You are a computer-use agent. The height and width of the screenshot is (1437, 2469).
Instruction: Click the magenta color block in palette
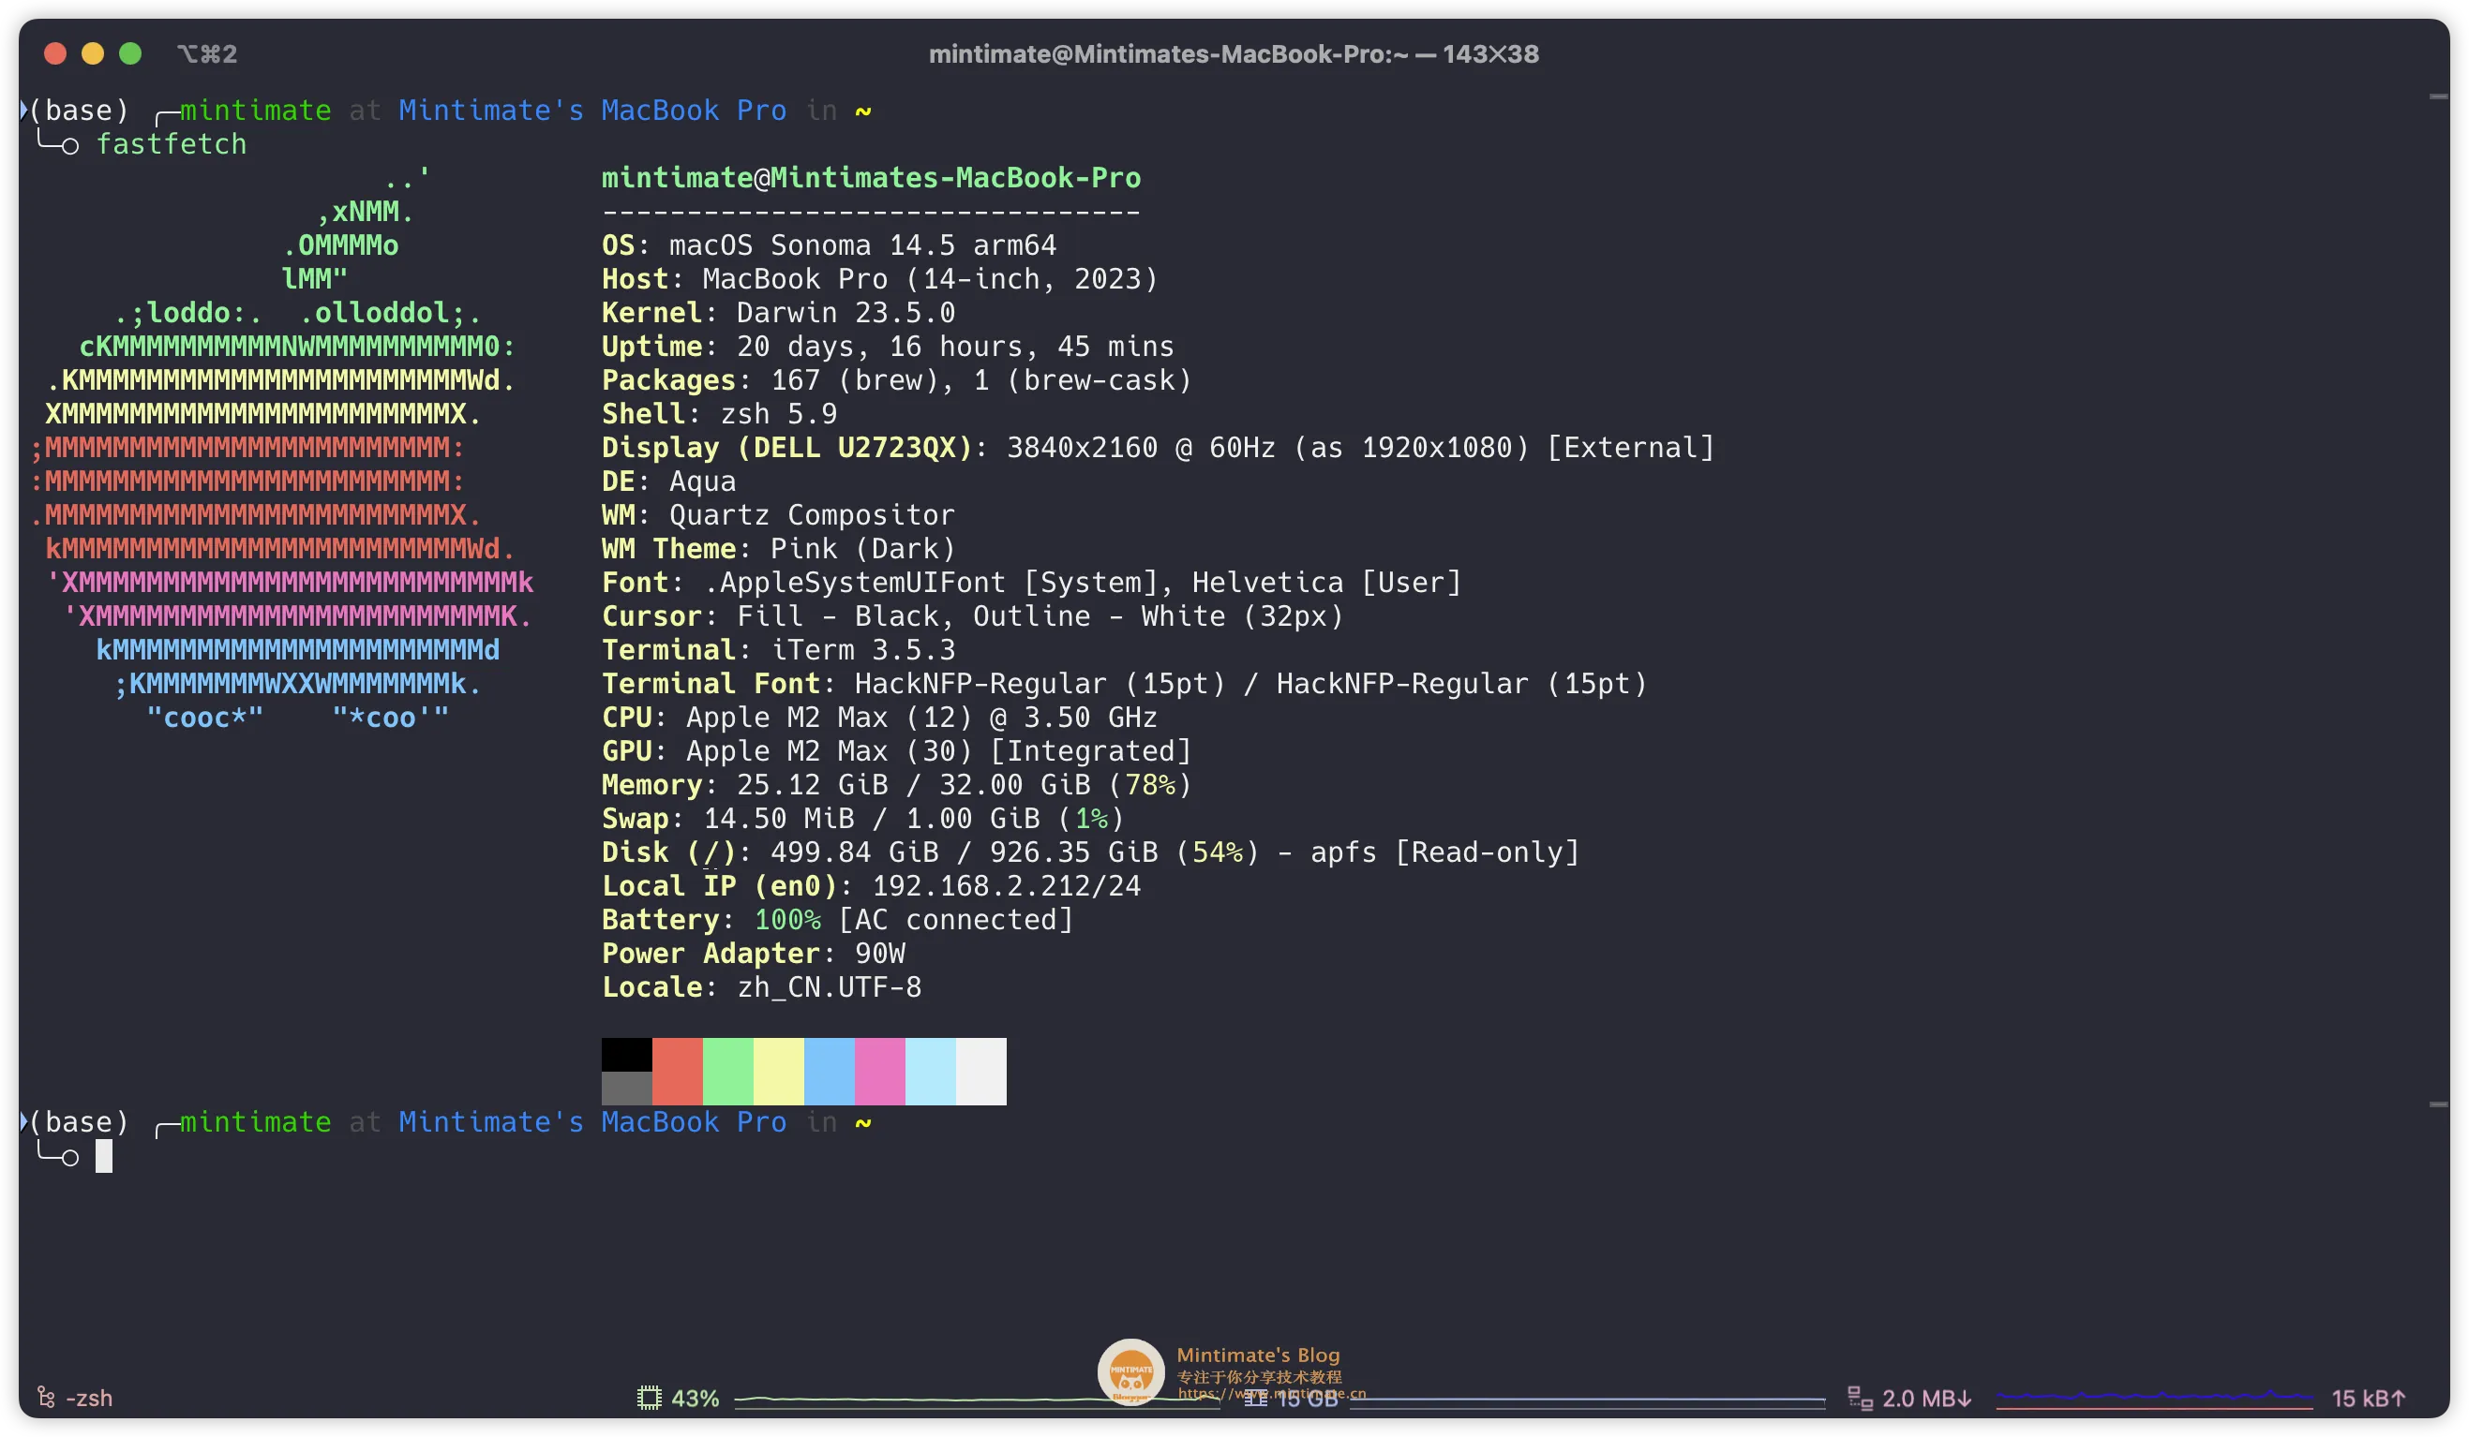pos(880,1071)
